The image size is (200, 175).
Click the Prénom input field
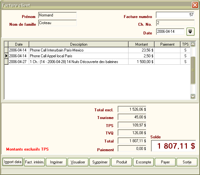(57, 15)
